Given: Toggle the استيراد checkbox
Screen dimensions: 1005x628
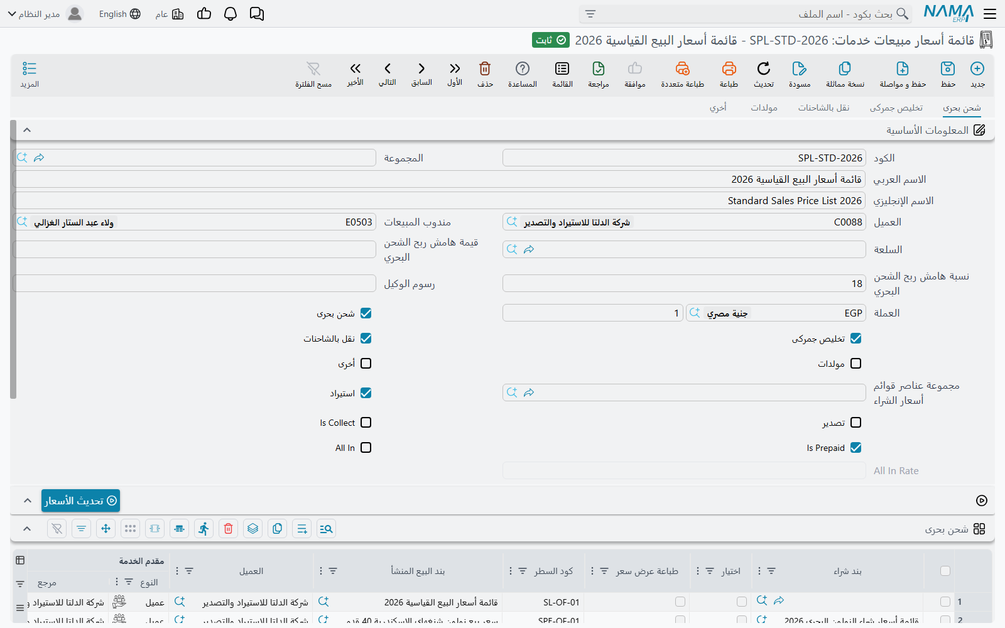Looking at the screenshot, I should (366, 393).
